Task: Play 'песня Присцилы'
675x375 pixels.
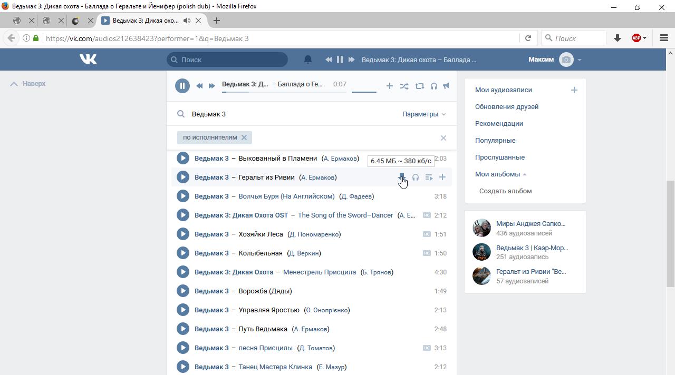Action: (x=183, y=348)
